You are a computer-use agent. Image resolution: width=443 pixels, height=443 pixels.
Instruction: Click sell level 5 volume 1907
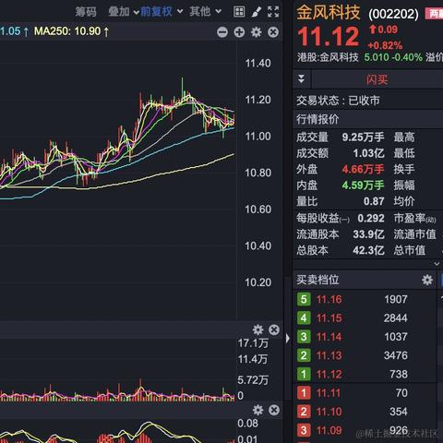point(396,299)
